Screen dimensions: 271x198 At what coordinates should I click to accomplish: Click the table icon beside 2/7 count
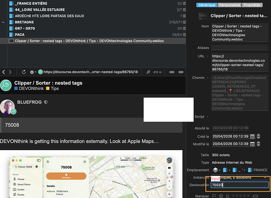coord(184,10)
